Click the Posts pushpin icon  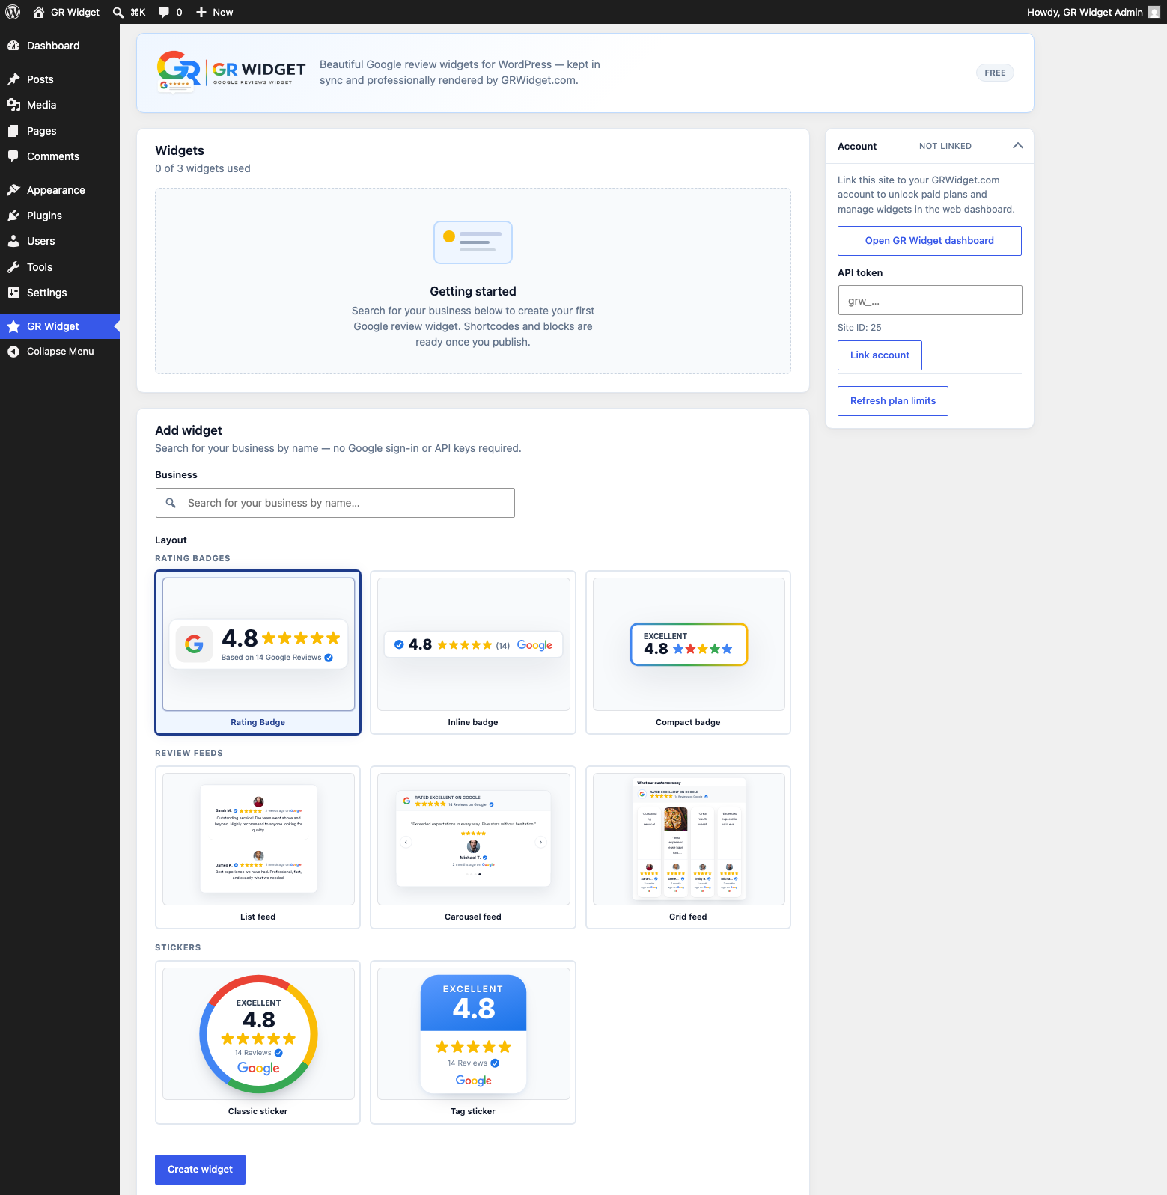[13, 79]
